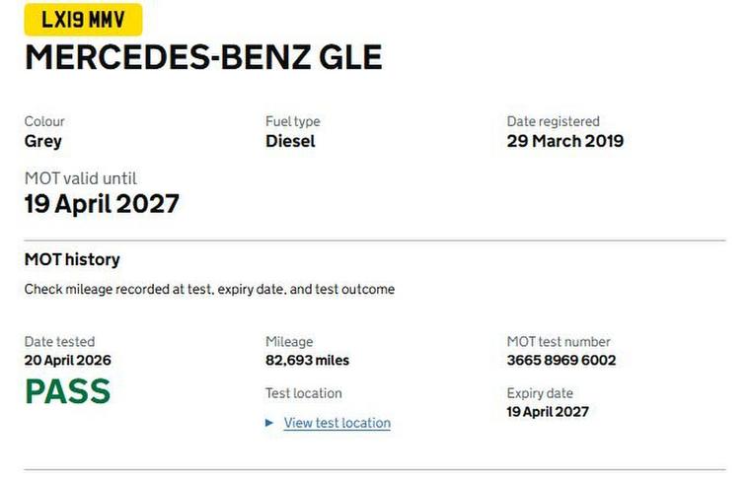Screen dimensions: 748x479
Task: Open the View test location link
Action: point(337,423)
